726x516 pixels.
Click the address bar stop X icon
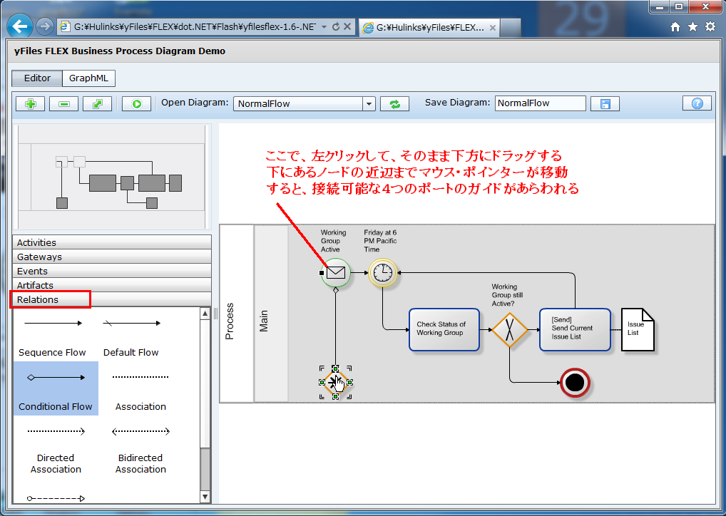point(347,27)
